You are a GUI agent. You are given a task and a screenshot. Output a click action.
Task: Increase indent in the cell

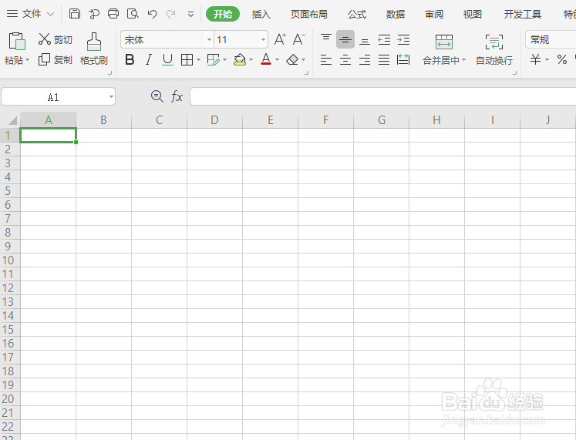click(403, 39)
